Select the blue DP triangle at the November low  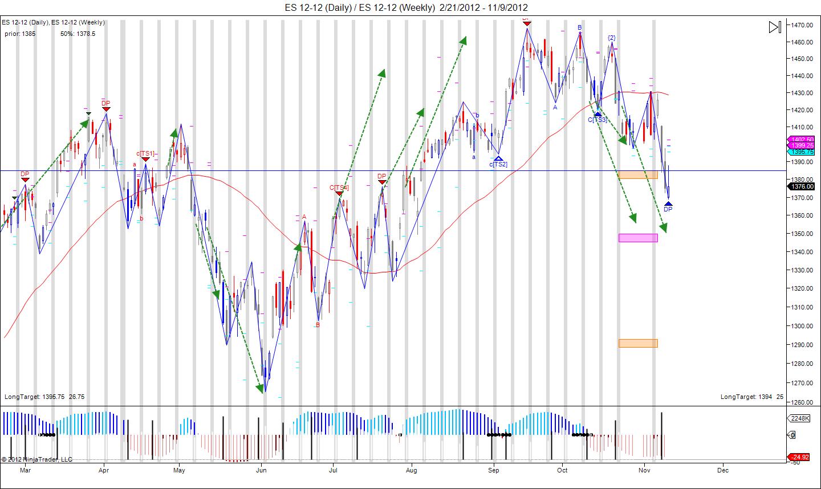point(667,203)
